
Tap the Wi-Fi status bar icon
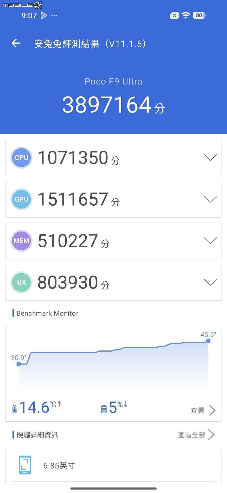tap(185, 15)
